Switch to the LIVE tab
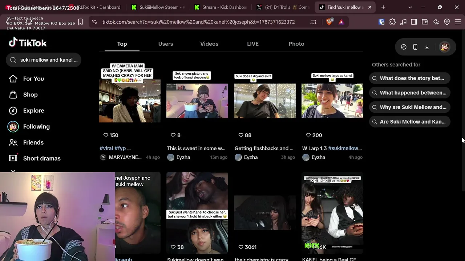The height and width of the screenshot is (261, 465). click(253, 44)
